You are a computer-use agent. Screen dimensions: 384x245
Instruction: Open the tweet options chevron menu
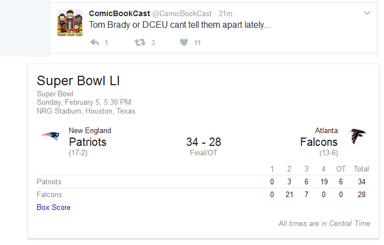pyautogui.click(x=367, y=13)
